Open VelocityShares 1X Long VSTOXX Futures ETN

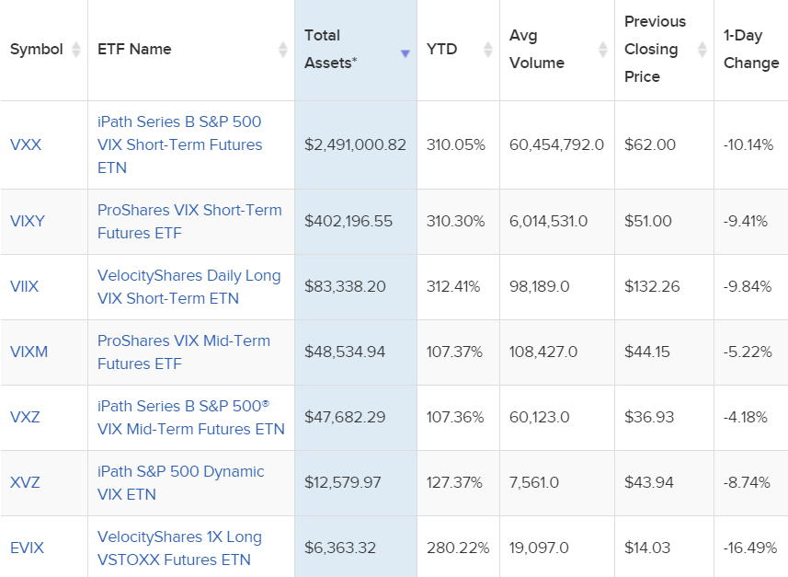click(x=179, y=548)
